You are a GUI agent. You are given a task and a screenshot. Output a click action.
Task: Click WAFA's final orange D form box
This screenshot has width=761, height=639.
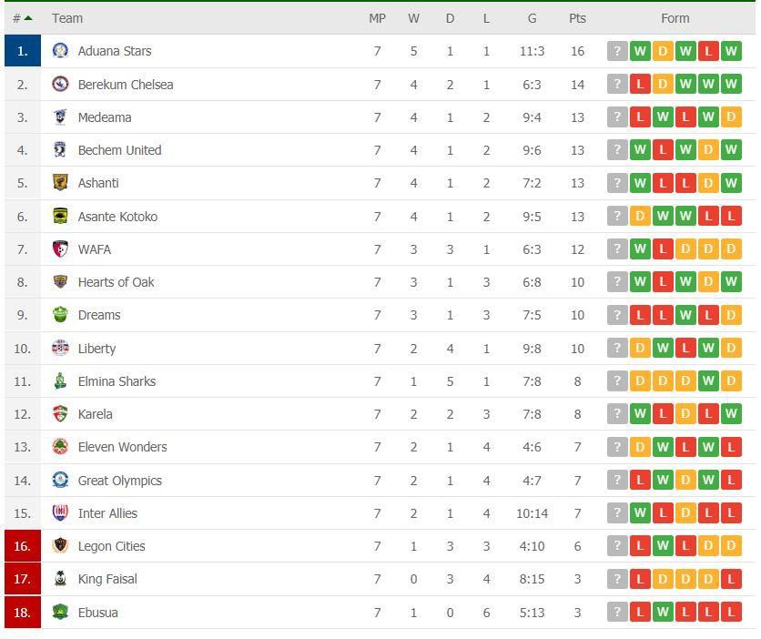[731, 248]
